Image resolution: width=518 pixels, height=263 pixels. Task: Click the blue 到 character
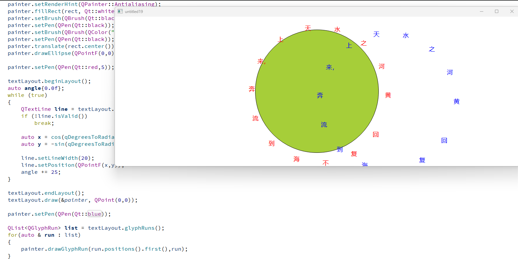pos(340,149)
